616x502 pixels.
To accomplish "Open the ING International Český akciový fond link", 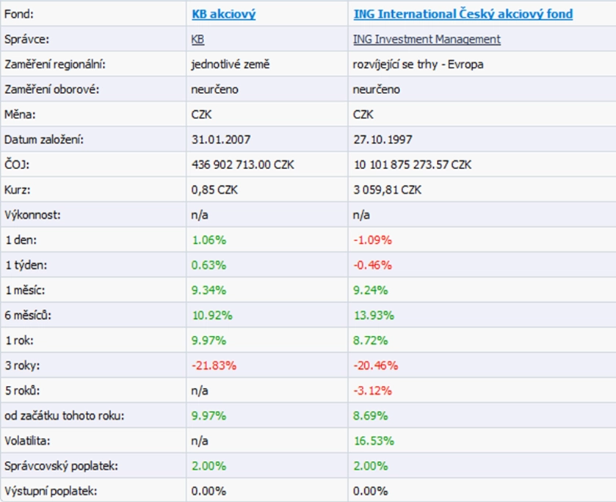I will pyautogui.click(x=463, y=14).
